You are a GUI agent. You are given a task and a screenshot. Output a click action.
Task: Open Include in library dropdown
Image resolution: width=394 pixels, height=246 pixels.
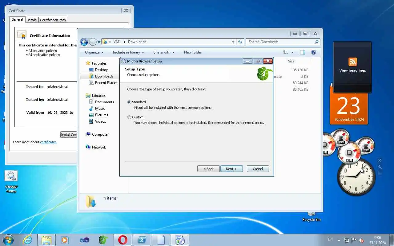(x=128, y=52)
